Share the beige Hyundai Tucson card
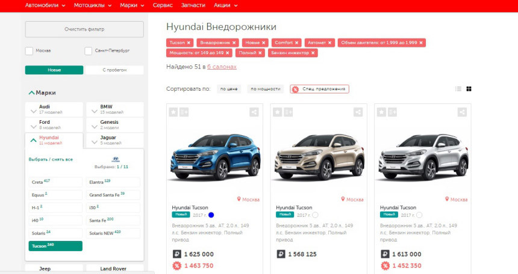This screenshot has width=518, height=274. (x=358, y=112)
